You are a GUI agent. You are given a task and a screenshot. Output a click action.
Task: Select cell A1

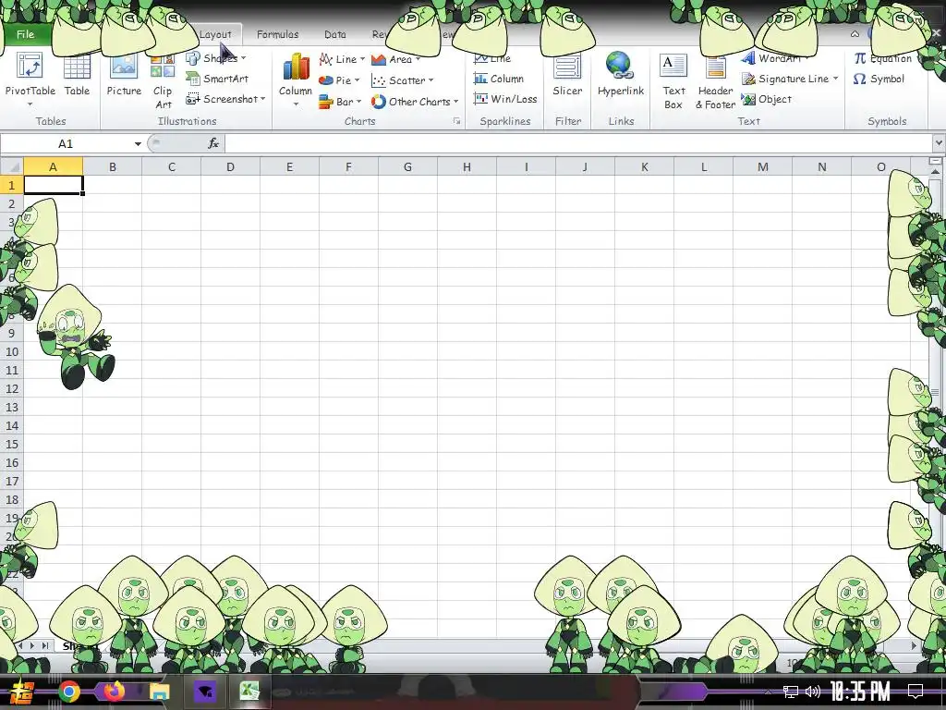[x=53, y=185]
